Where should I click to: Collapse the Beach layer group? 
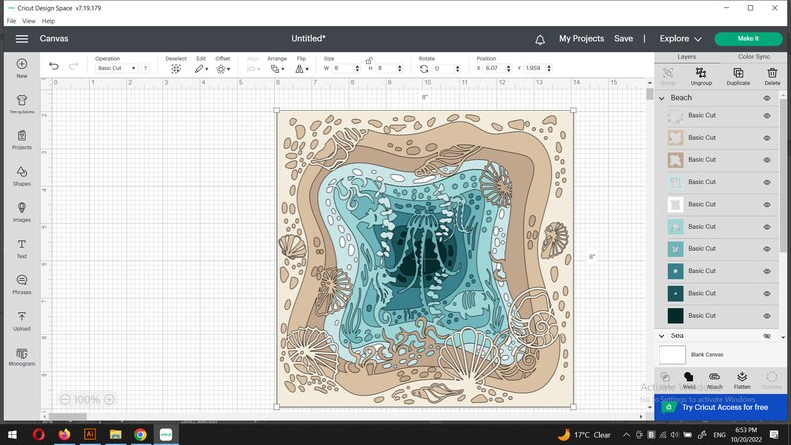pos(662,98)
